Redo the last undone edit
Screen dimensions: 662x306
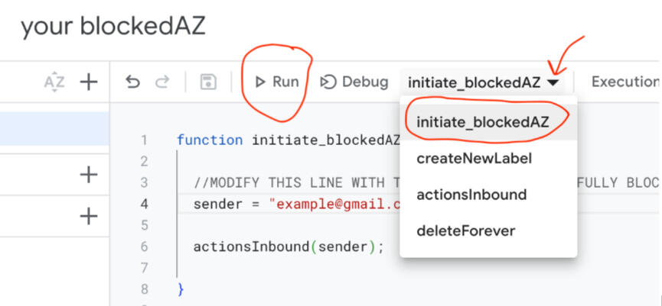[162, 82]
